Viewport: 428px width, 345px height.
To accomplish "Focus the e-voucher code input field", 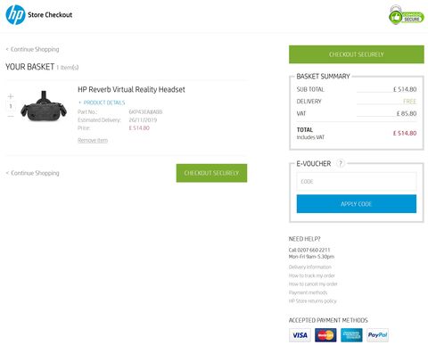I will pyautogui.click(x=357, y=182).
